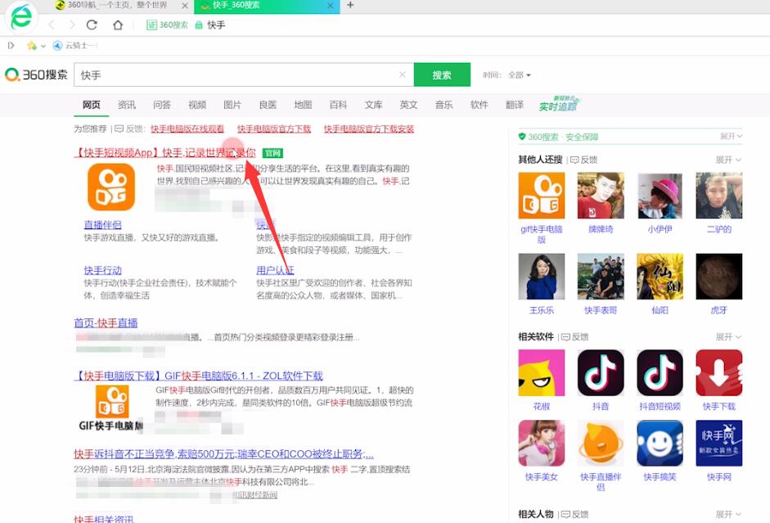Open the 快手行动 sublink

coord(102,271)
